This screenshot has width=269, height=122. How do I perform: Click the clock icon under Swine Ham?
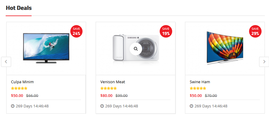coord(192,106)
